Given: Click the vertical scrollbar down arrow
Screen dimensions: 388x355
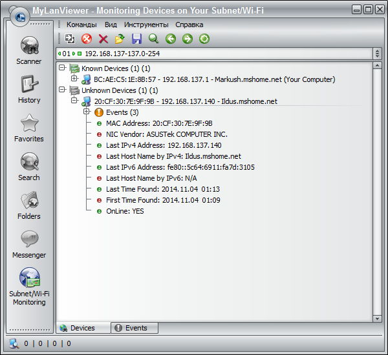Looking at the screenshot, I should pyautogui.click(x=377, y=318).
